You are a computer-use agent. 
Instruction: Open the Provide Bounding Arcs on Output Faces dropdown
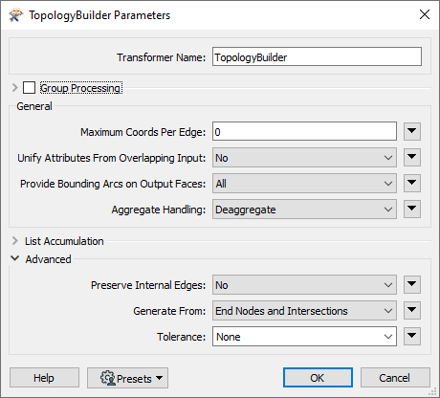304,184
